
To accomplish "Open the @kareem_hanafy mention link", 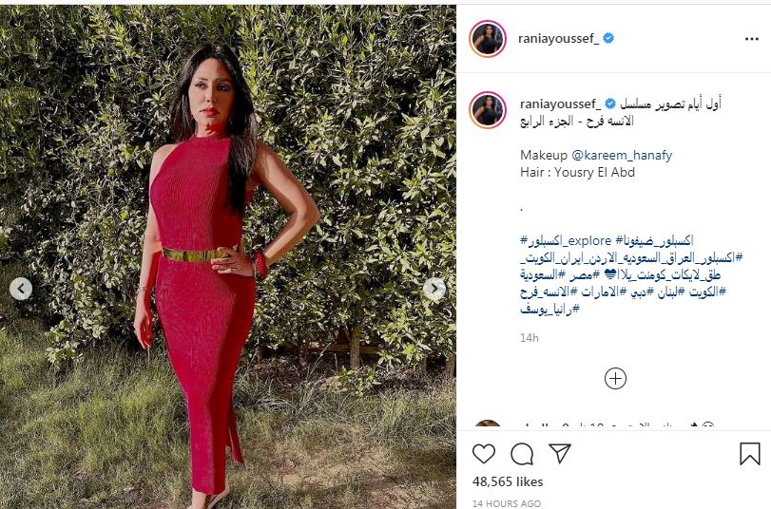I will click(x=622, y=155).
